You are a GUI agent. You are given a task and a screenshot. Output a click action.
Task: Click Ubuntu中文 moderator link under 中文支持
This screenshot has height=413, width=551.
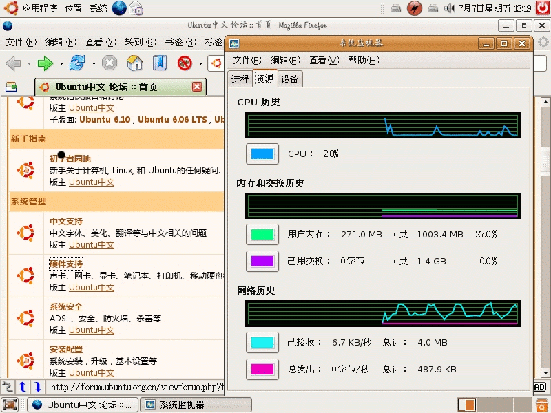point(92,245)
